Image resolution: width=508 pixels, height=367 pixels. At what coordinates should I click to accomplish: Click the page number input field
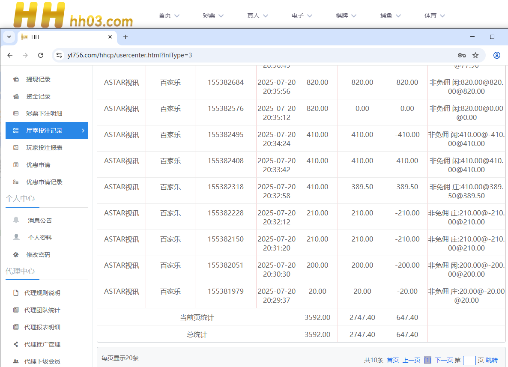click(469, 360)
